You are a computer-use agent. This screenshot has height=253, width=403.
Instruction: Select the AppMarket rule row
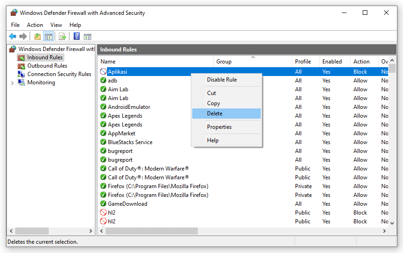[x=243, y=133]
